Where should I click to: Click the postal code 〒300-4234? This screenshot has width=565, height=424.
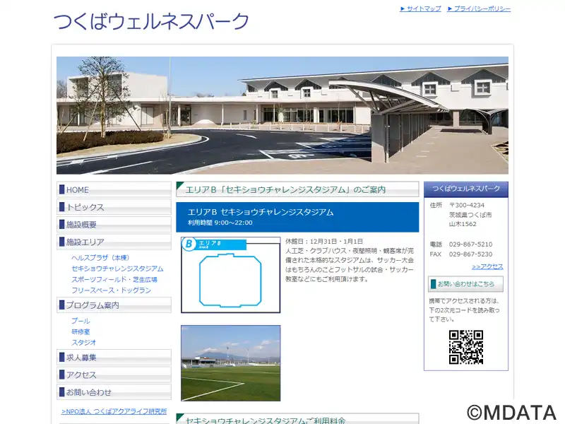coord(467,205)
